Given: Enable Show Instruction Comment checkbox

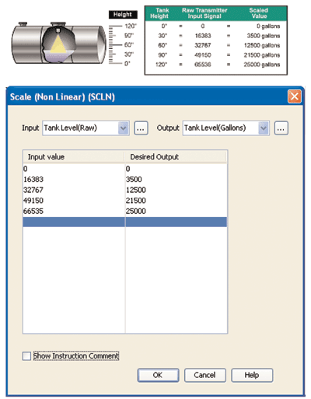Looking at the screenshot, I should pyautogui.click(x=26, y=356).
